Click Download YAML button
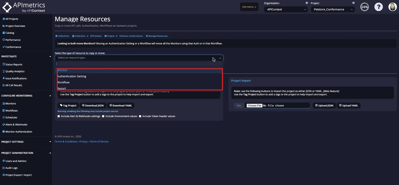The width and height of the screenshot is (399, 185). coord(121,105)
